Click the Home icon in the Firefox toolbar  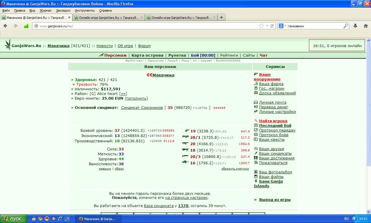coord(365,26)
